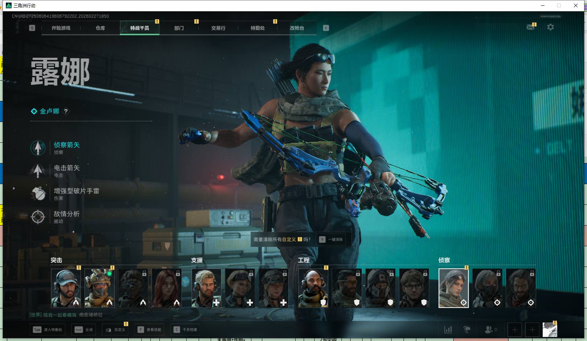Select the 电击箭矢 skill icon
587x341 pixels.
coord(38,171)
